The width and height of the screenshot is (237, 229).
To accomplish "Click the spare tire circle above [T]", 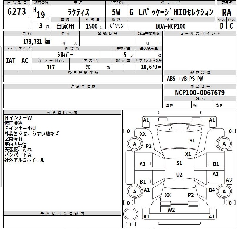I will point(131,214).
